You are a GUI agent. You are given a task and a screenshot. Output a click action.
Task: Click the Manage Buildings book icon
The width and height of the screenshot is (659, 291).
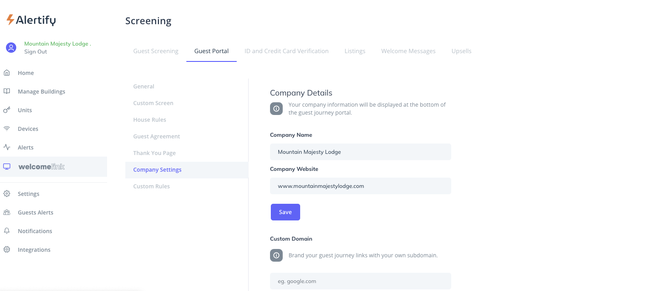click(x=7, y=91)
